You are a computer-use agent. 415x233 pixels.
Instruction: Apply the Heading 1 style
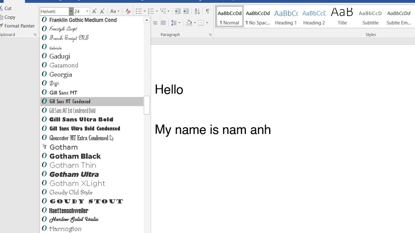(x=286, y=17)
